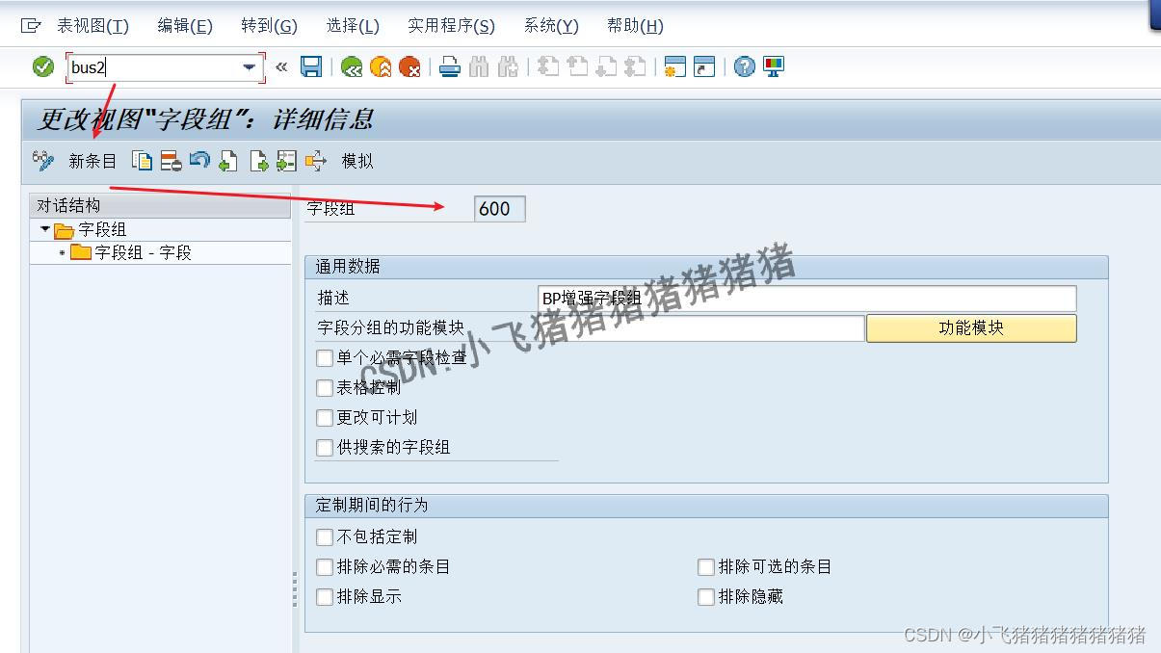Click the Undo Change icon
This screenshot has height=653, width=1161.
(x=199, y=160)
